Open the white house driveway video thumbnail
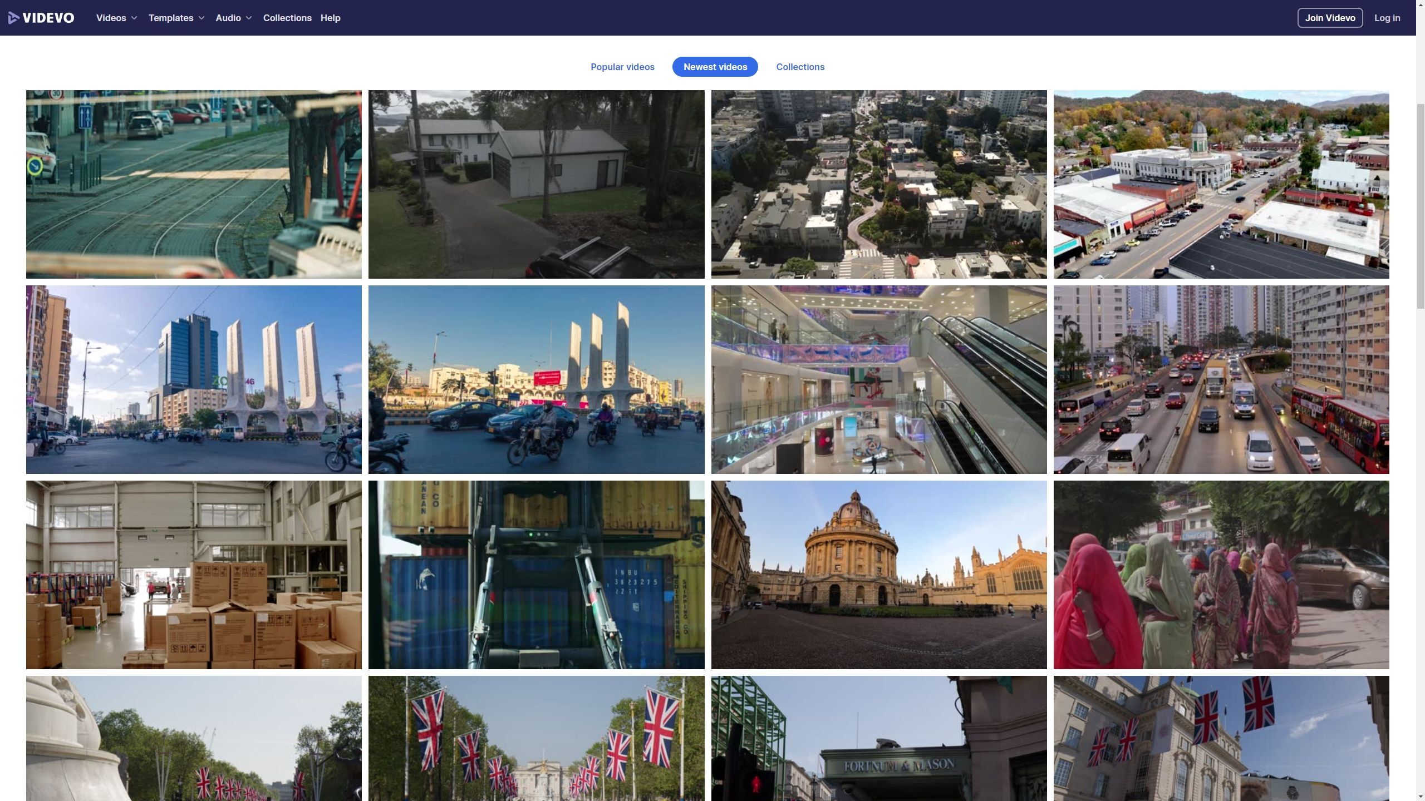This screenshot has width=1425, height=801. [536, 184]
